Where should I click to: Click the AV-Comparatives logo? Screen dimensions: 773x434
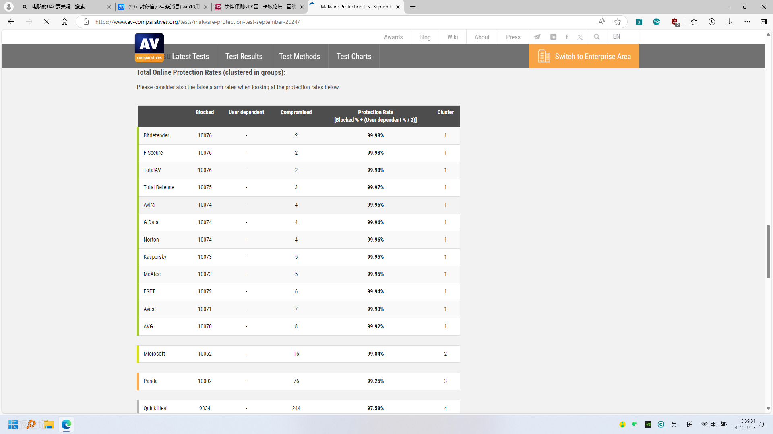[x=149, y=47]
